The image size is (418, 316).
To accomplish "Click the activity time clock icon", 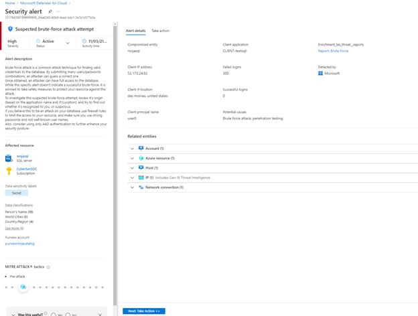I will (84, 41).
